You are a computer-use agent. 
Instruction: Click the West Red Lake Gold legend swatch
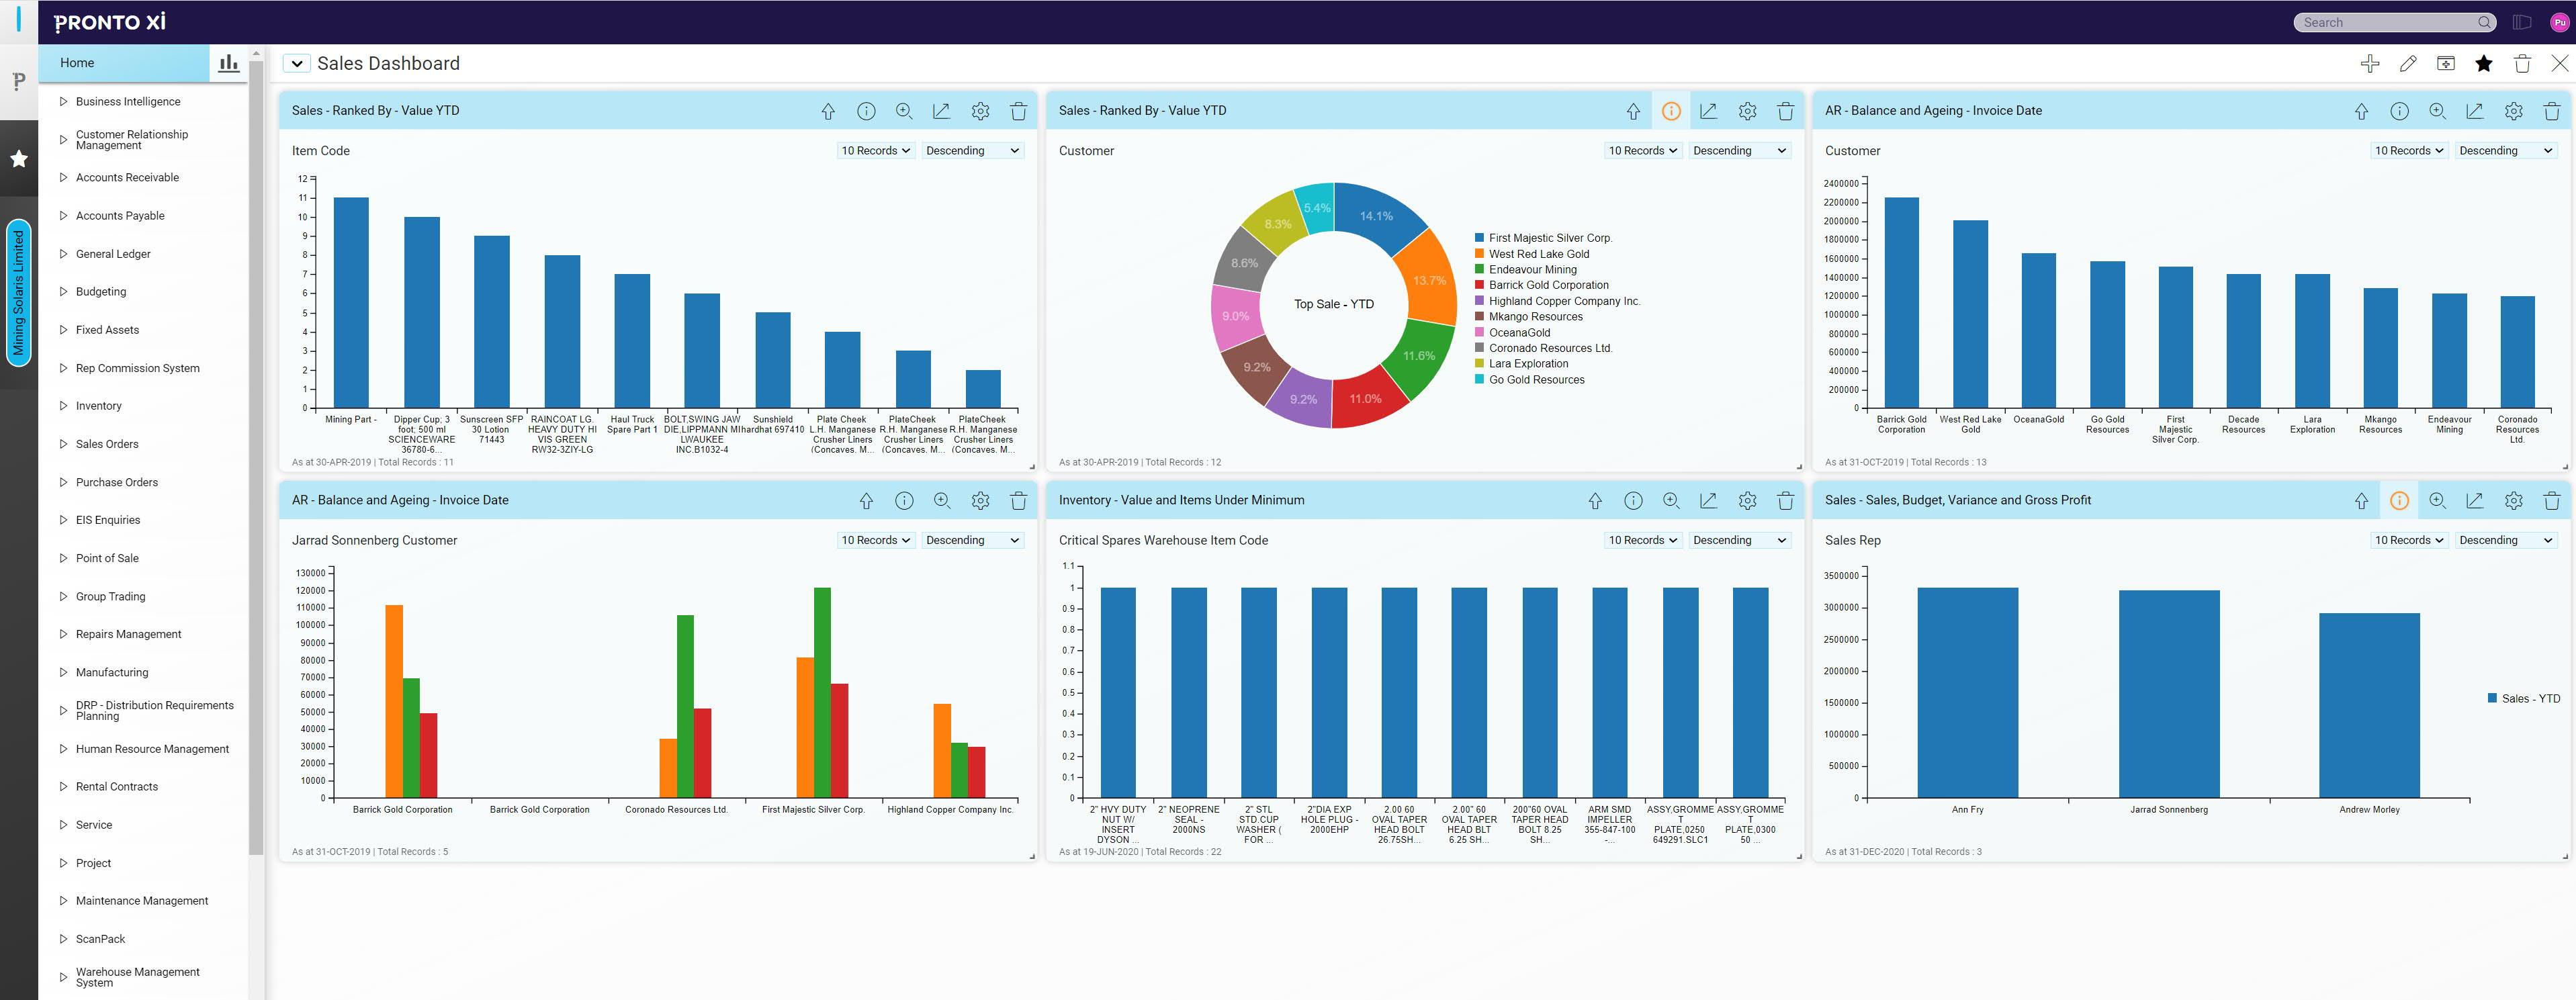[1479, 254]
